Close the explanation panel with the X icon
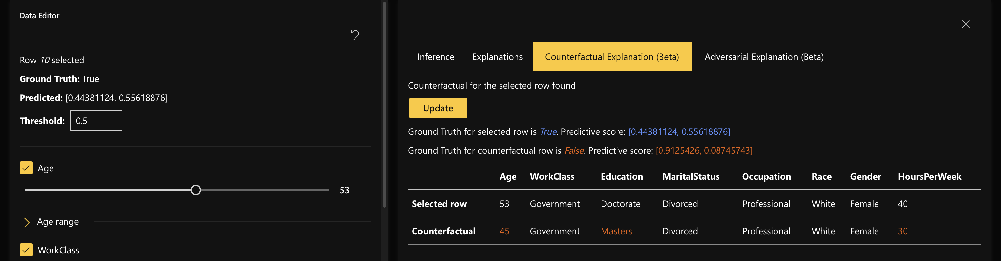Screen dimensions: 1001x261 click(x=965, y=24)
